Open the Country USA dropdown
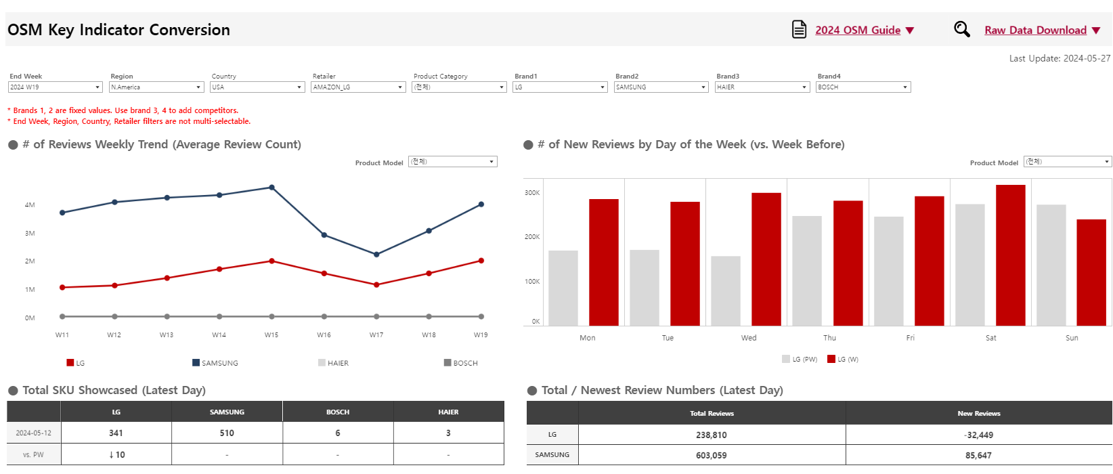The image size is (1113, 474). tap(299, 87)
